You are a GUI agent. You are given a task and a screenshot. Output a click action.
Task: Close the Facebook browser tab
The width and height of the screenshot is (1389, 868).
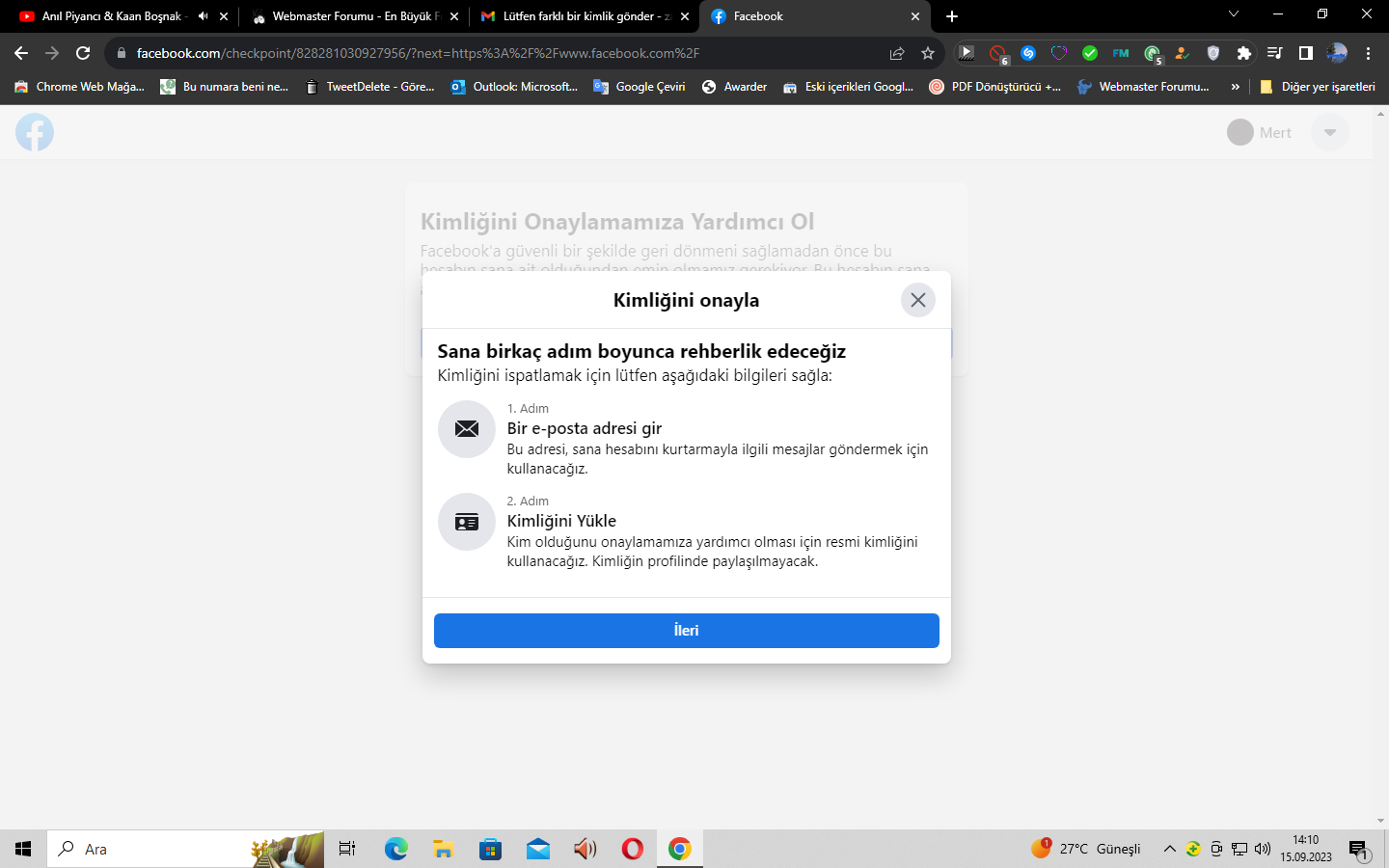click(915, 16)
